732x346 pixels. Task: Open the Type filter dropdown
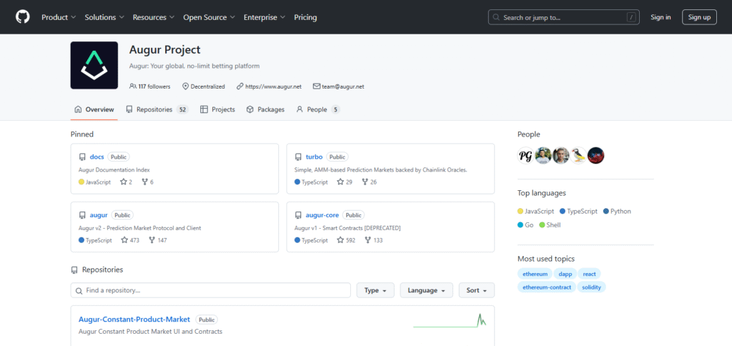point(375,290)
